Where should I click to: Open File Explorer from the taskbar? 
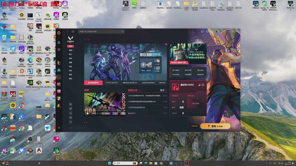pos(151,163)
